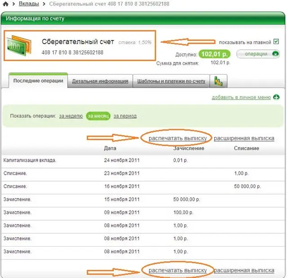Show operations за неделю
287x278 pixels.
point(71,116)
